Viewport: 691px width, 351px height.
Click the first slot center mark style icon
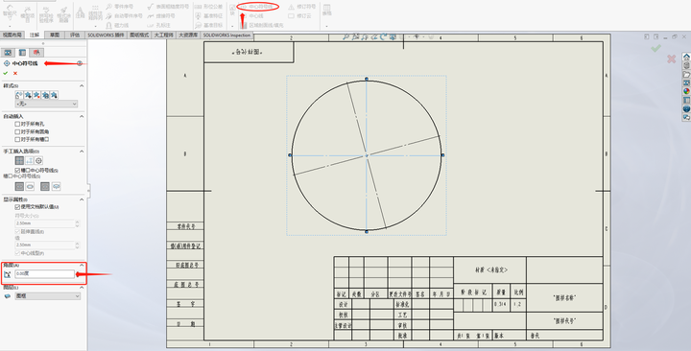pyautogui.click(x=19, y=187)
